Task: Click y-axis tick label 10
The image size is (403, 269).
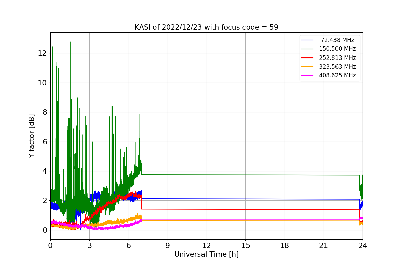Action: (42, 83)
